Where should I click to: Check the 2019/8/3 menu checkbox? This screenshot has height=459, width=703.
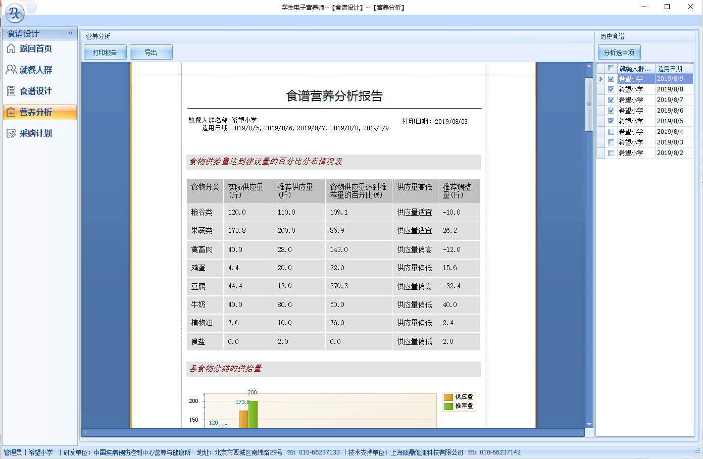[611, 142]
